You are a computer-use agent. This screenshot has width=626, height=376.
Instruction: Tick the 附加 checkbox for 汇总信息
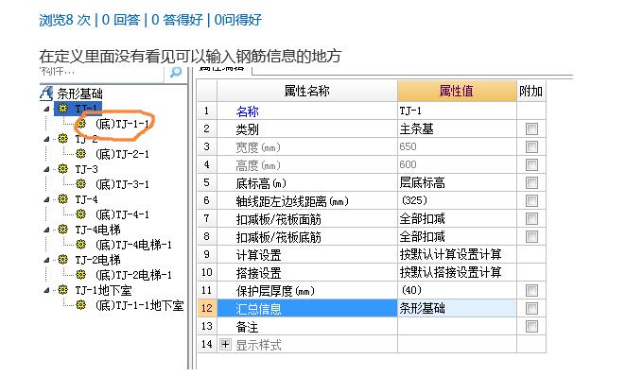click(531, 308)
